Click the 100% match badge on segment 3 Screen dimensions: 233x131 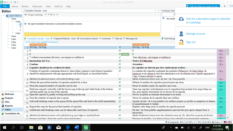125,54
